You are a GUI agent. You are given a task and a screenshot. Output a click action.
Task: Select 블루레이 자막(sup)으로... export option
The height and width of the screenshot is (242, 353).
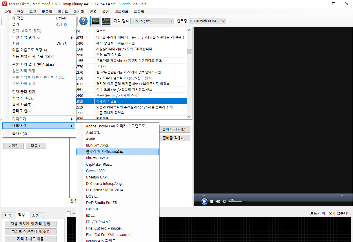pos(117,152)
